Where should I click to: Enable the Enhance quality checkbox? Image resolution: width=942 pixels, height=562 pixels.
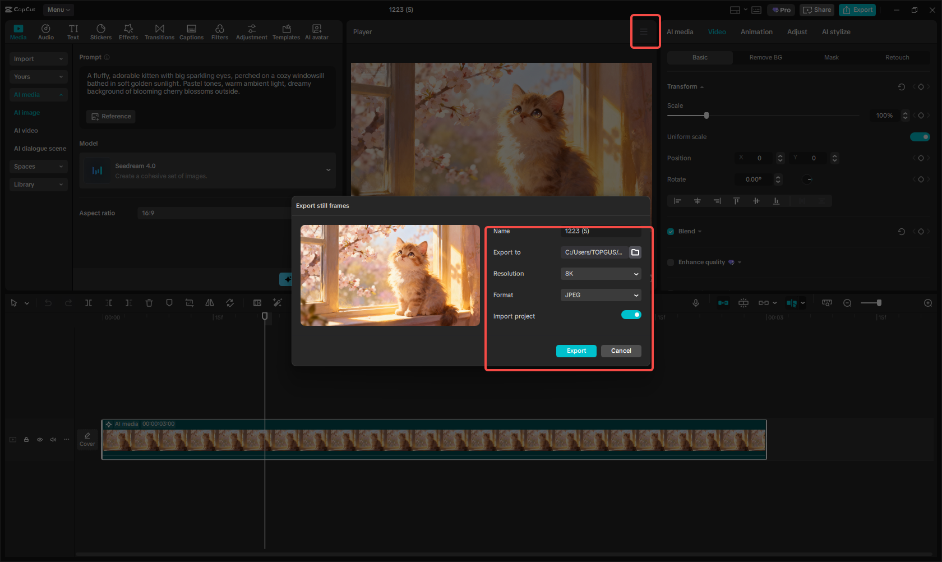(x=671, y=262)
